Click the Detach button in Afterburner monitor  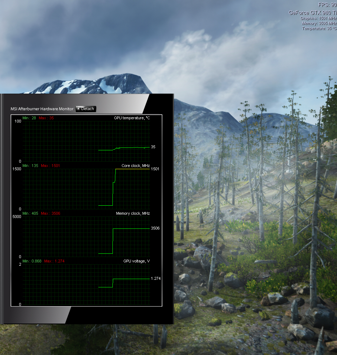coord(86,109)
